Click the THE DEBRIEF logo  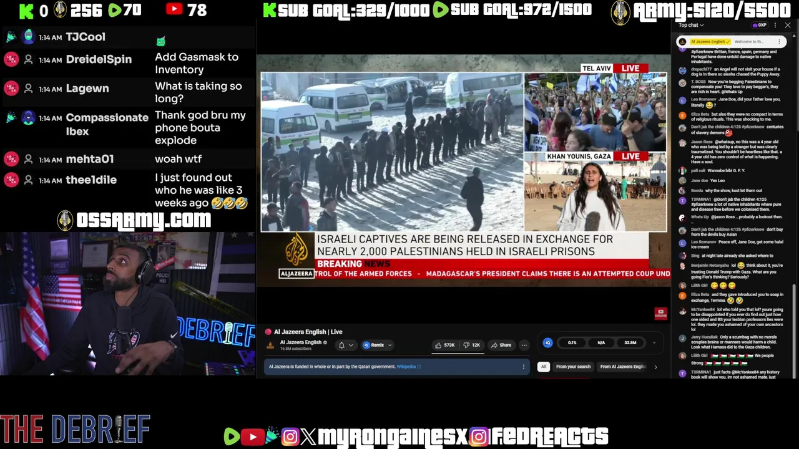pyautogui.click(x=75, y=430)
